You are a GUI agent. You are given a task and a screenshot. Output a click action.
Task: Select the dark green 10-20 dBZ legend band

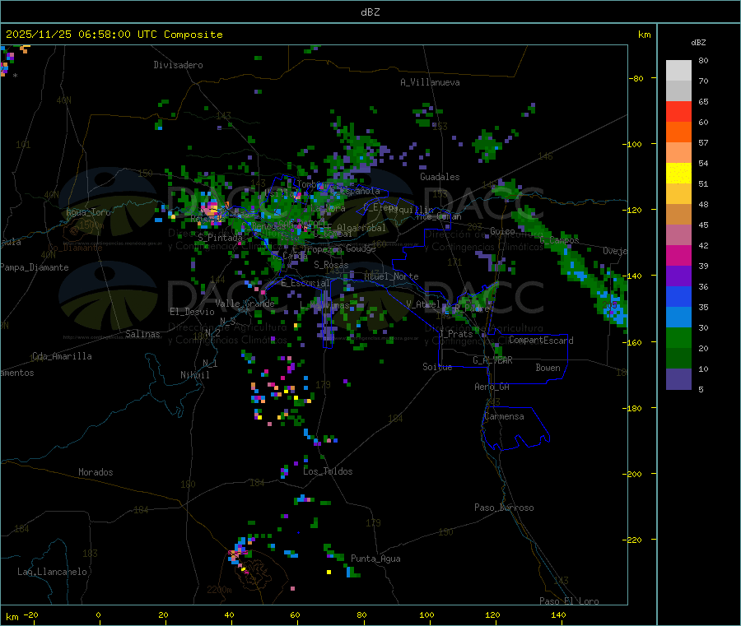(x=678, y=359)
